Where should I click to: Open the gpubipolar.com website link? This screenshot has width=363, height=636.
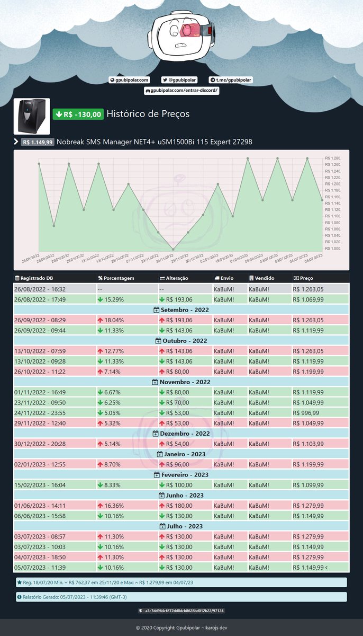coord(129,80)
